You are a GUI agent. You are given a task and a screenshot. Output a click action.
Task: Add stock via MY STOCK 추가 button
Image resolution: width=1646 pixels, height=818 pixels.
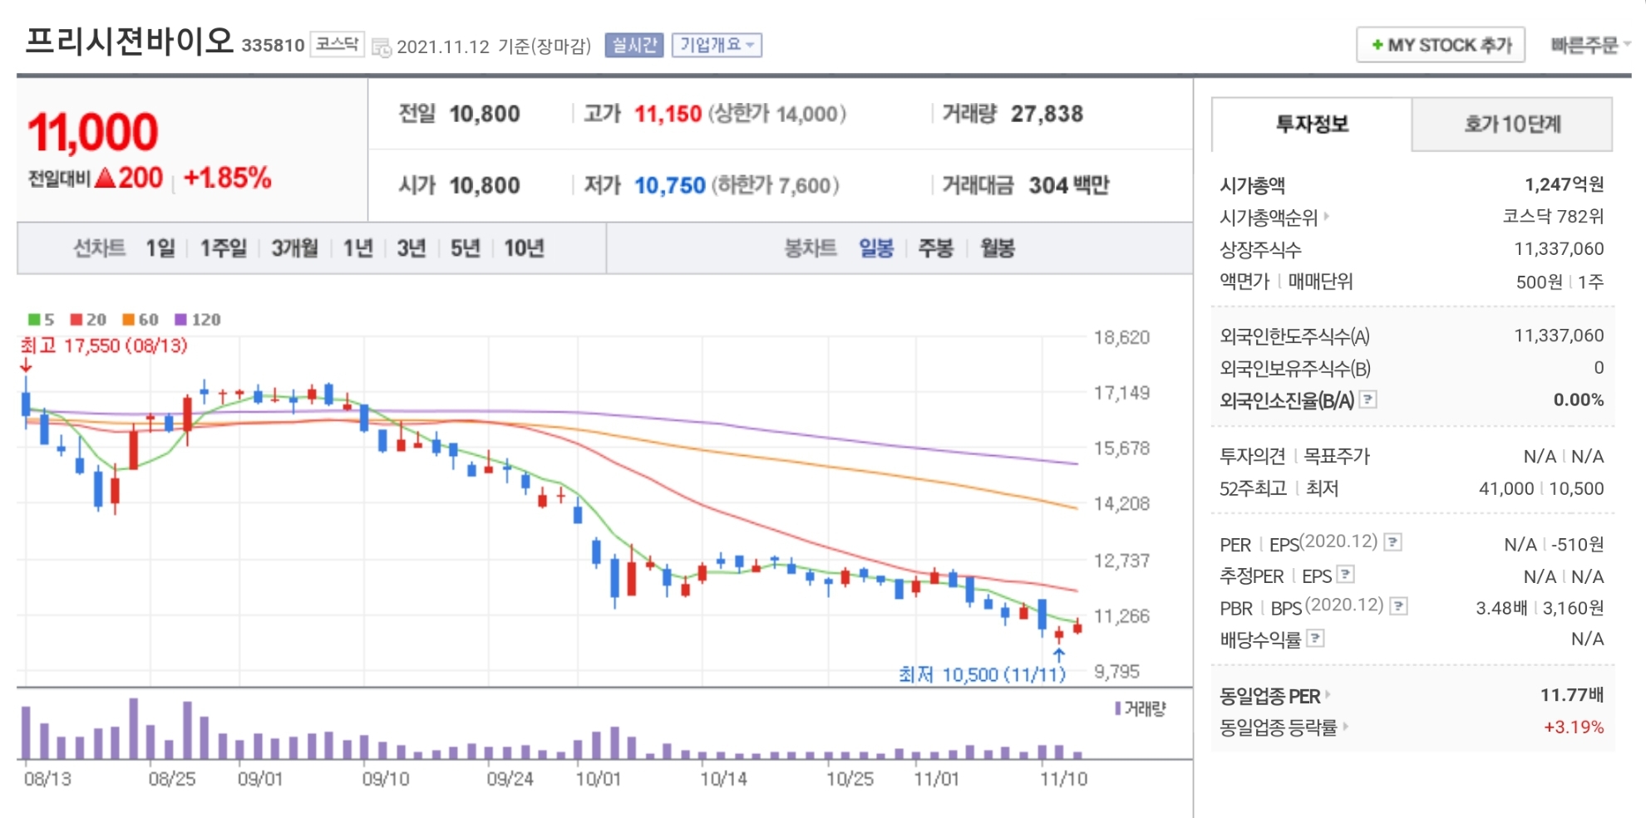click(x=1441, y=45)
